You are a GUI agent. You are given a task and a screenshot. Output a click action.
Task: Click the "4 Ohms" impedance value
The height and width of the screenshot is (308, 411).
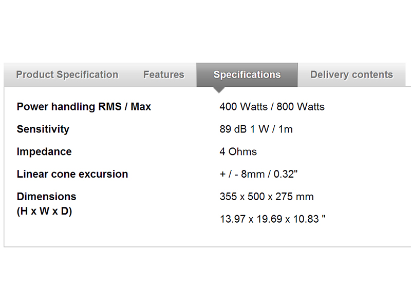238,151
